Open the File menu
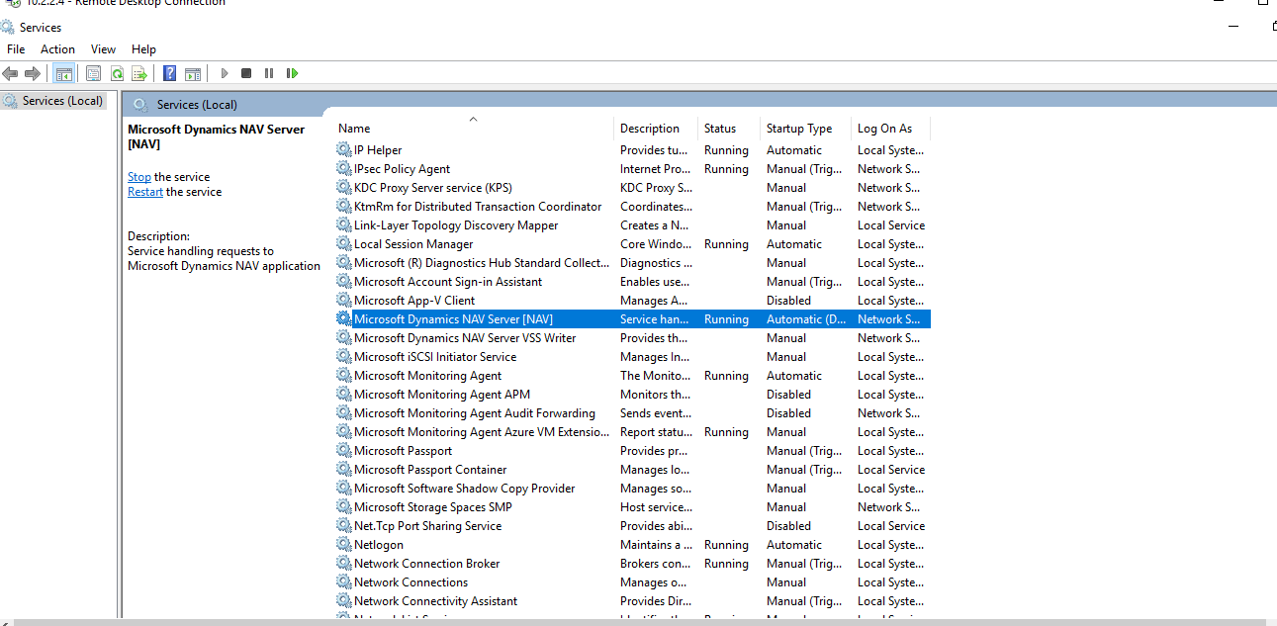This screenshot has width=1277, height=626. (16, 48)
